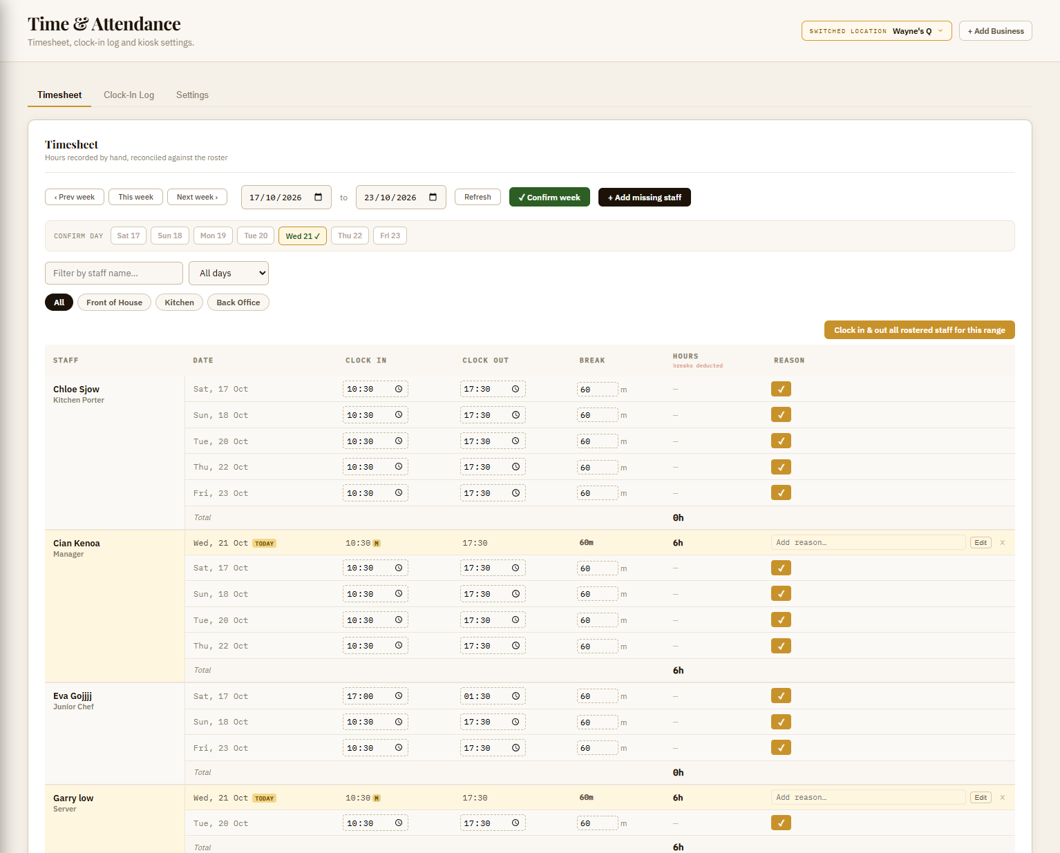Open clock picker for Eva Gojjjj Sat 17 clock-out
The width and height of the screenshot is (1060, 853).
point(515,696)
